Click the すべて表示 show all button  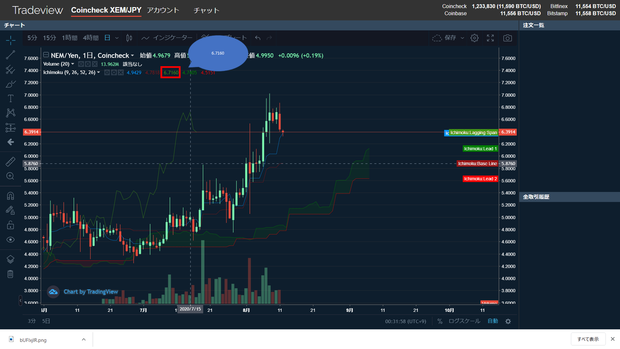coord(588,339)
